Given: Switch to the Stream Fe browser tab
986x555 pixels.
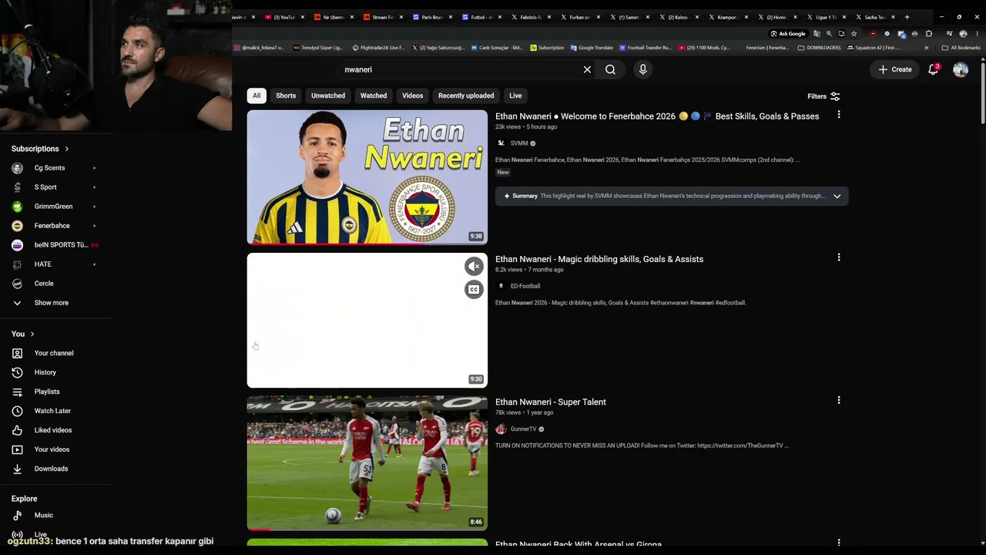Looking at the screenshot, I should pos(382,17).
